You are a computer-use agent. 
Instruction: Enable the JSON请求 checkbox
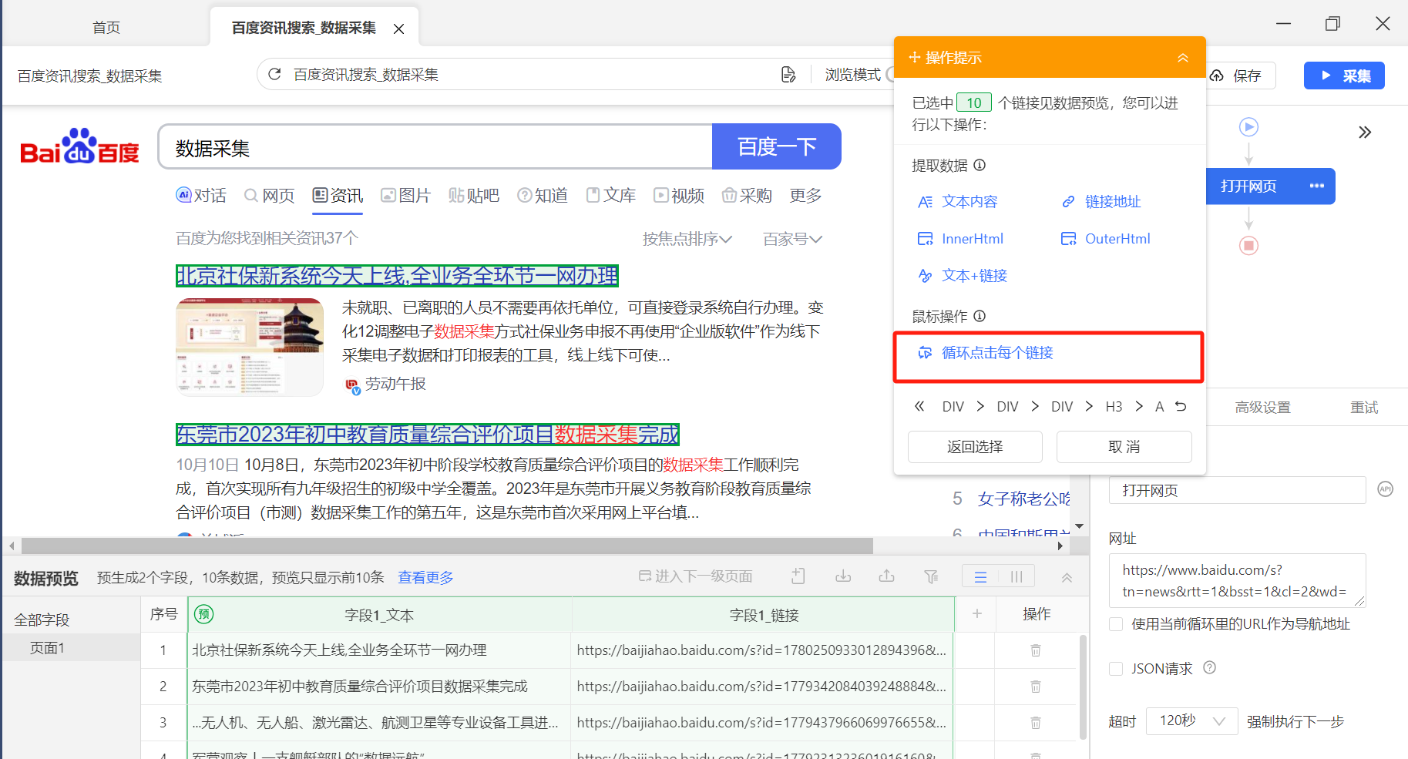tap(1115, 669)
